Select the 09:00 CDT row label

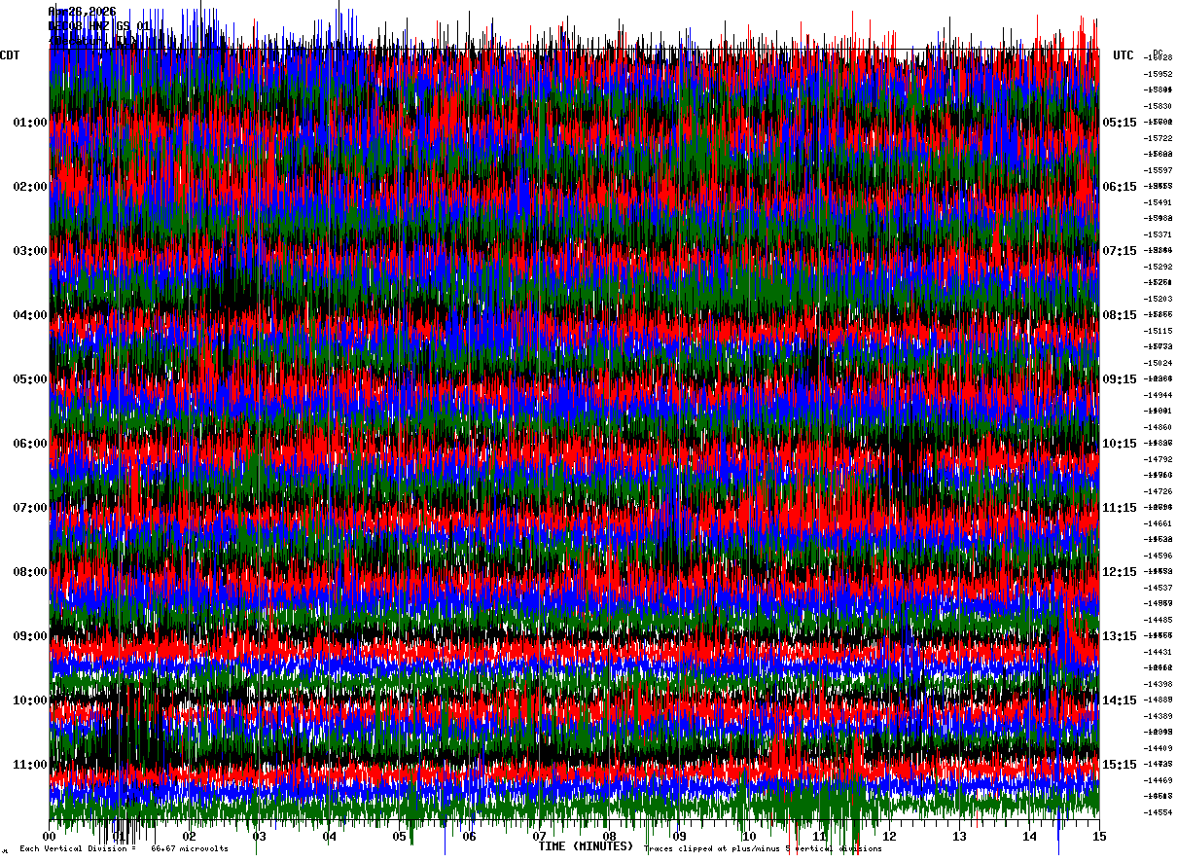(30, 636)
